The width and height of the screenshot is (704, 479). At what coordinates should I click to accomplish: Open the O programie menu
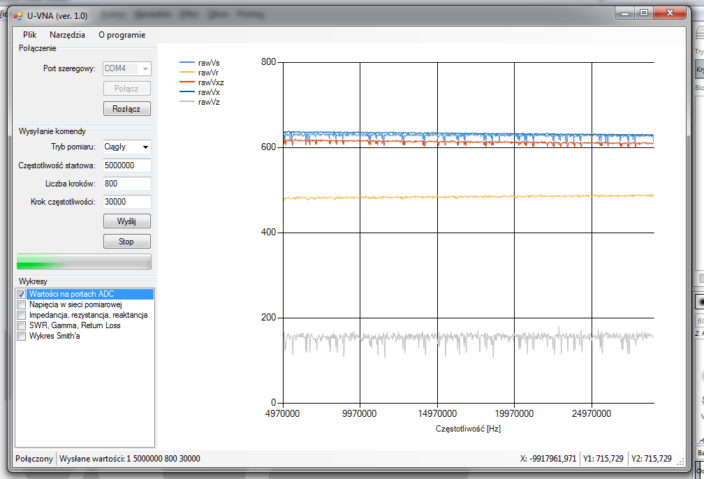point(122,35)
